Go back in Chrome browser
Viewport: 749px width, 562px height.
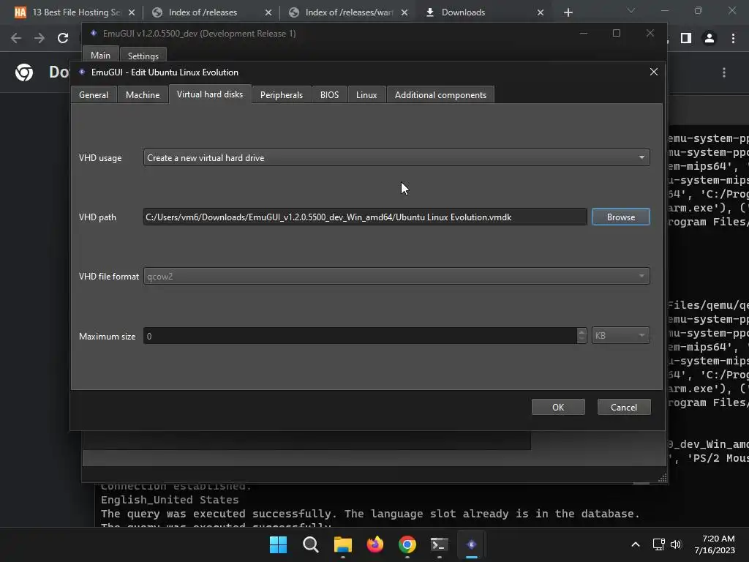tap(16, 38)
